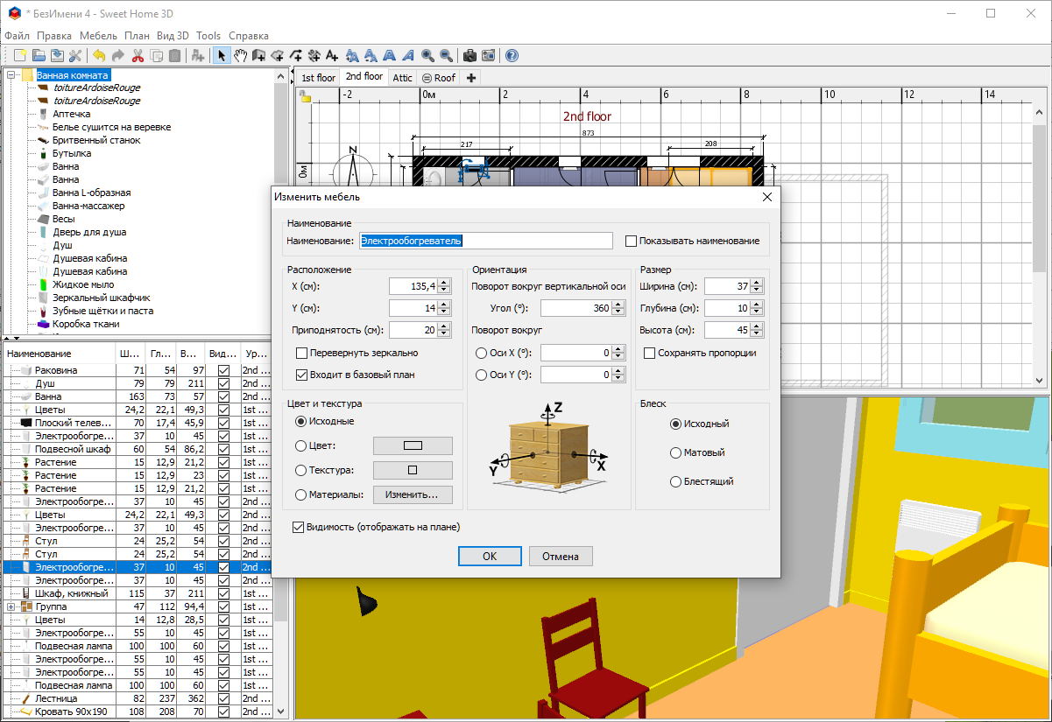Switch to the 'Attic' level tab
The width and height of the screenshot is (1052, 722).
tap(402, 78)
